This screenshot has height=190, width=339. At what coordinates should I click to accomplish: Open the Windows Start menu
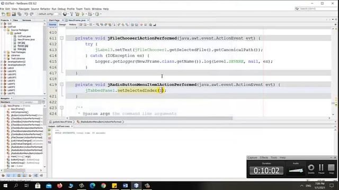(x=5, y=186)
